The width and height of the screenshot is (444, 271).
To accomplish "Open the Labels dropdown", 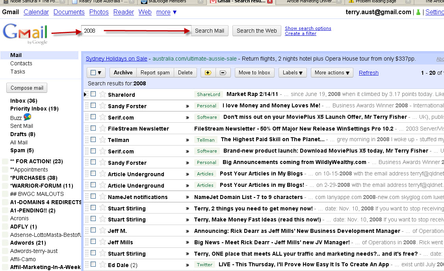I will pyautogui.click(x=292, y=72).
